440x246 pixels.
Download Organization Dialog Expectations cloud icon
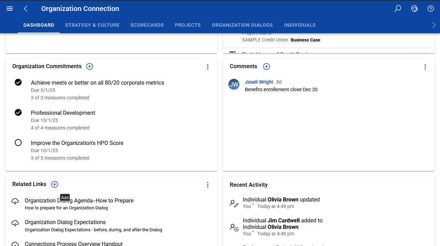tap(15, 223)
